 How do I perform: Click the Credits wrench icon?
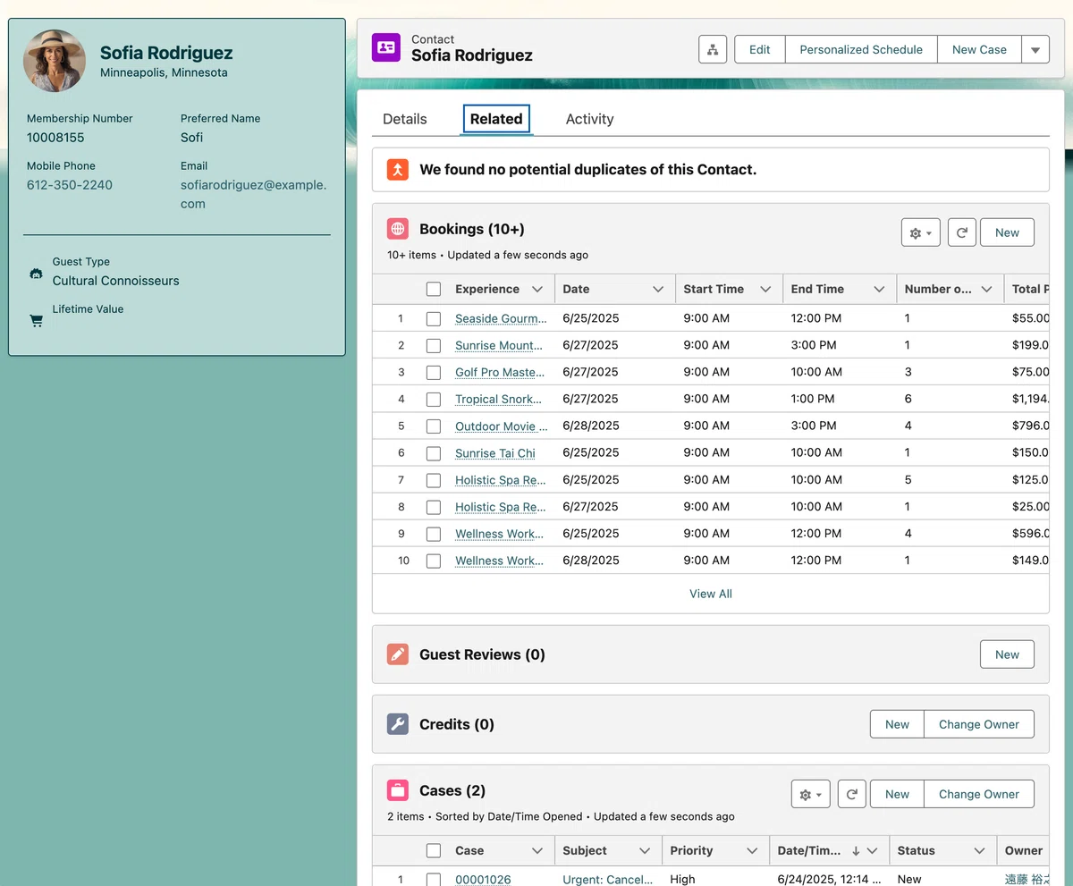(x=398, y=724)
